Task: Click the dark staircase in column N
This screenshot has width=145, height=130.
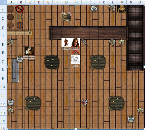Action: pyautogui.click(x=135, y=37)
